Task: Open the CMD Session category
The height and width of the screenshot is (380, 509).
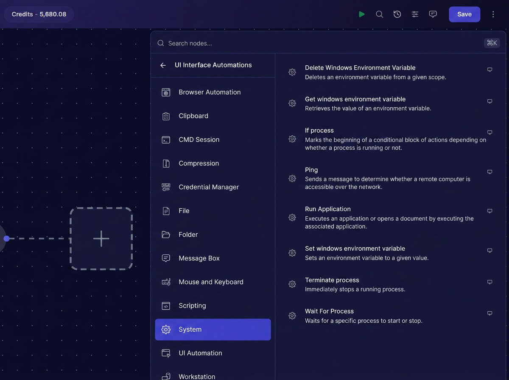Action: tap(213, 140)
